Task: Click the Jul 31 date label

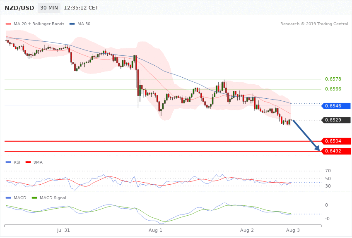Action: point(63,230)
